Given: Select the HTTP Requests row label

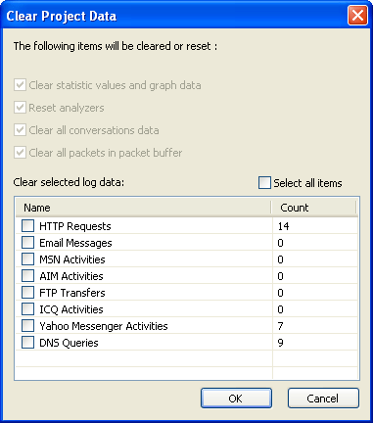Looking at the screenshot, I should pos(75,226).
